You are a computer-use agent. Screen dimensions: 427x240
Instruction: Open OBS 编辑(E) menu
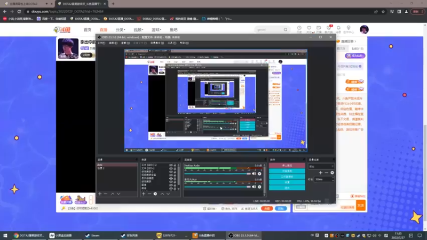113,43
